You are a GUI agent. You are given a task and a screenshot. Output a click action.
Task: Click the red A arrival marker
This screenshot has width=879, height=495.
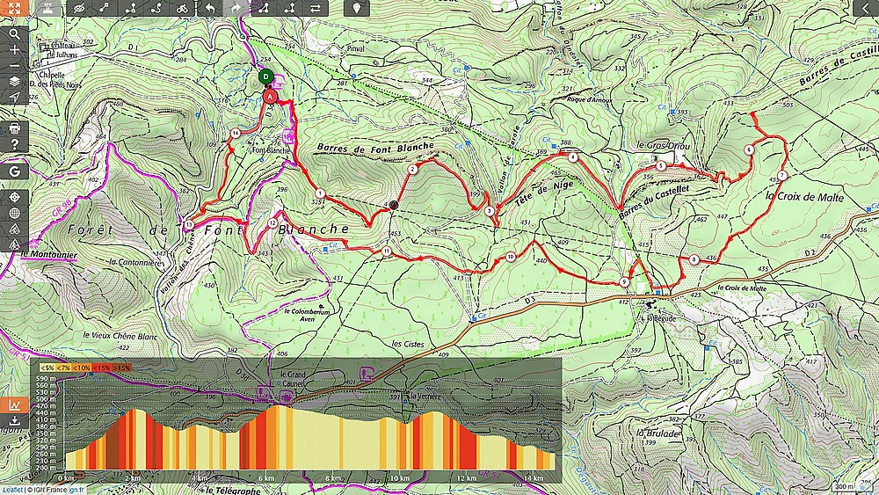270,97
